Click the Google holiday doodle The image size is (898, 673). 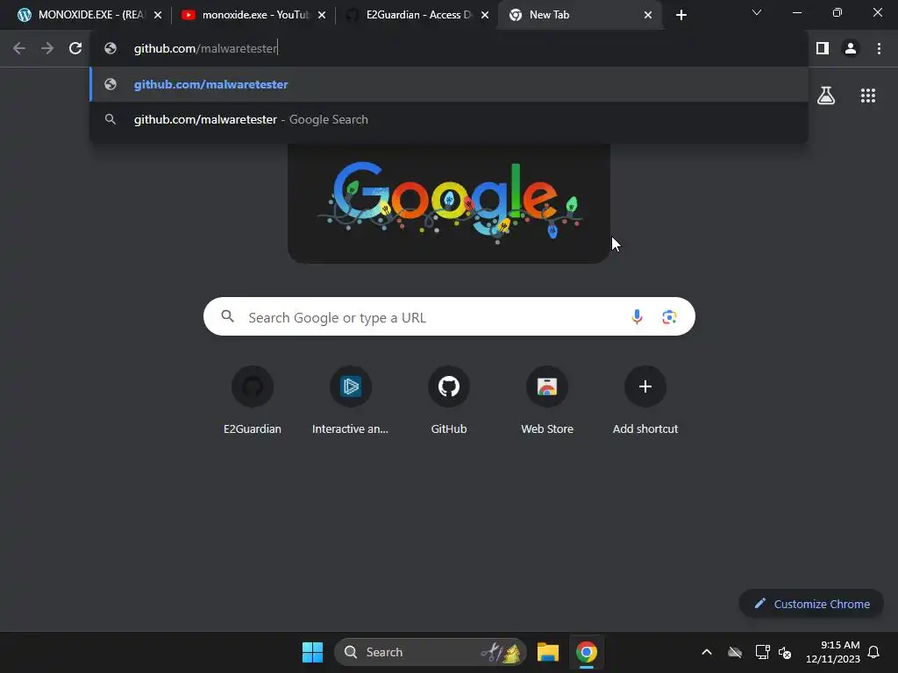450,203
